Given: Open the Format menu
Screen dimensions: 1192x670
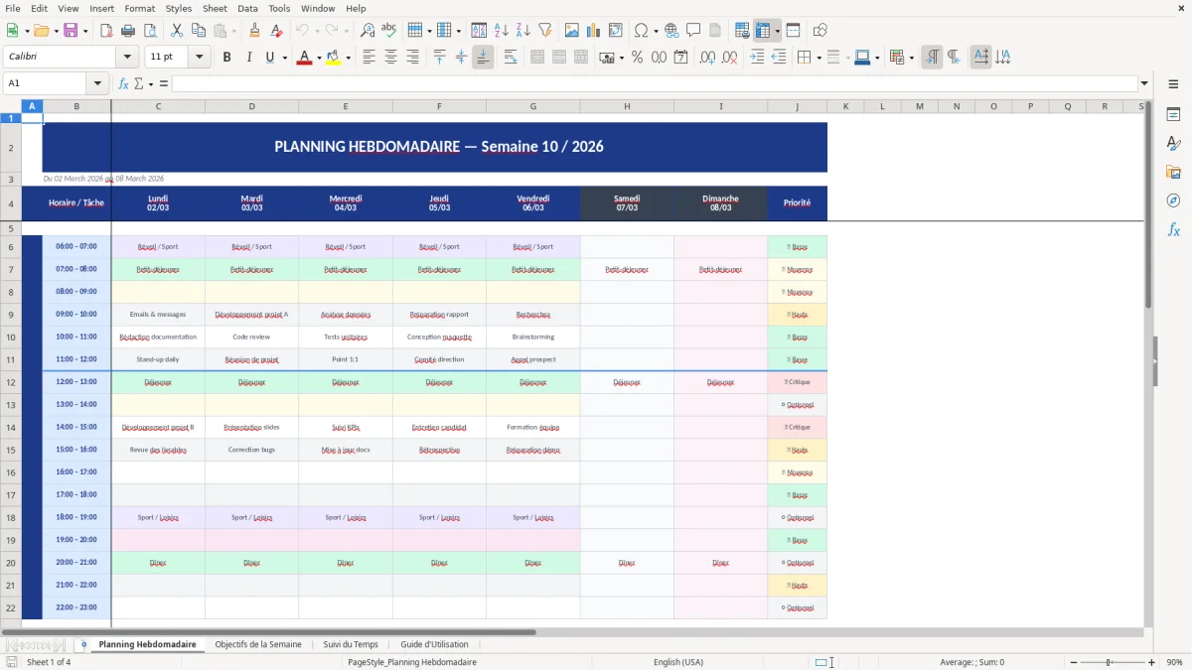Looking at the screenshot, I should pos(139,8).
